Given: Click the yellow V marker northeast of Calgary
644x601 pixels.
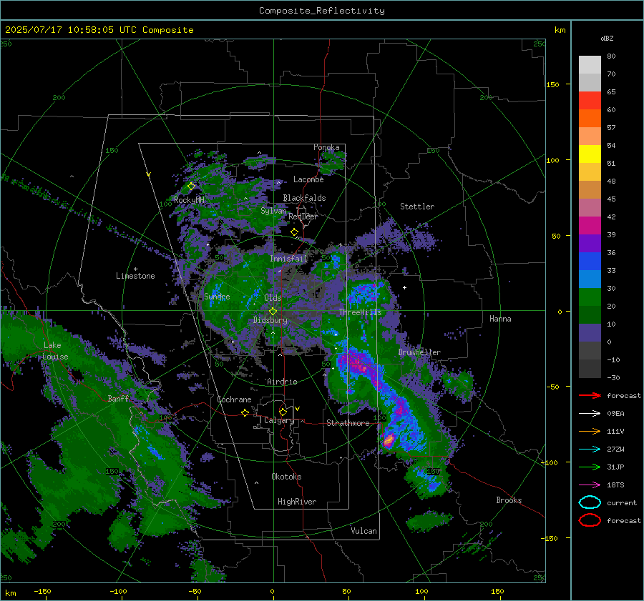Looking at the screenshot, I should pyautogui.click(x=298, y=409).
